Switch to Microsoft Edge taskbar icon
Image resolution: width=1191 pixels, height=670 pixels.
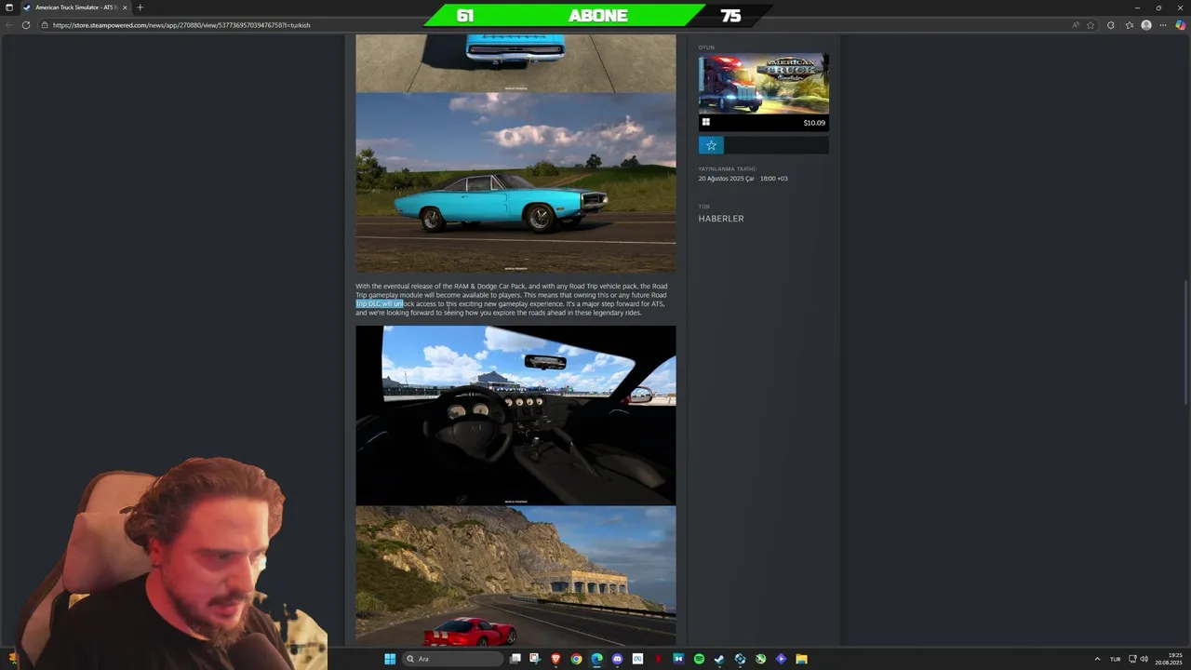tap(596, 659)
